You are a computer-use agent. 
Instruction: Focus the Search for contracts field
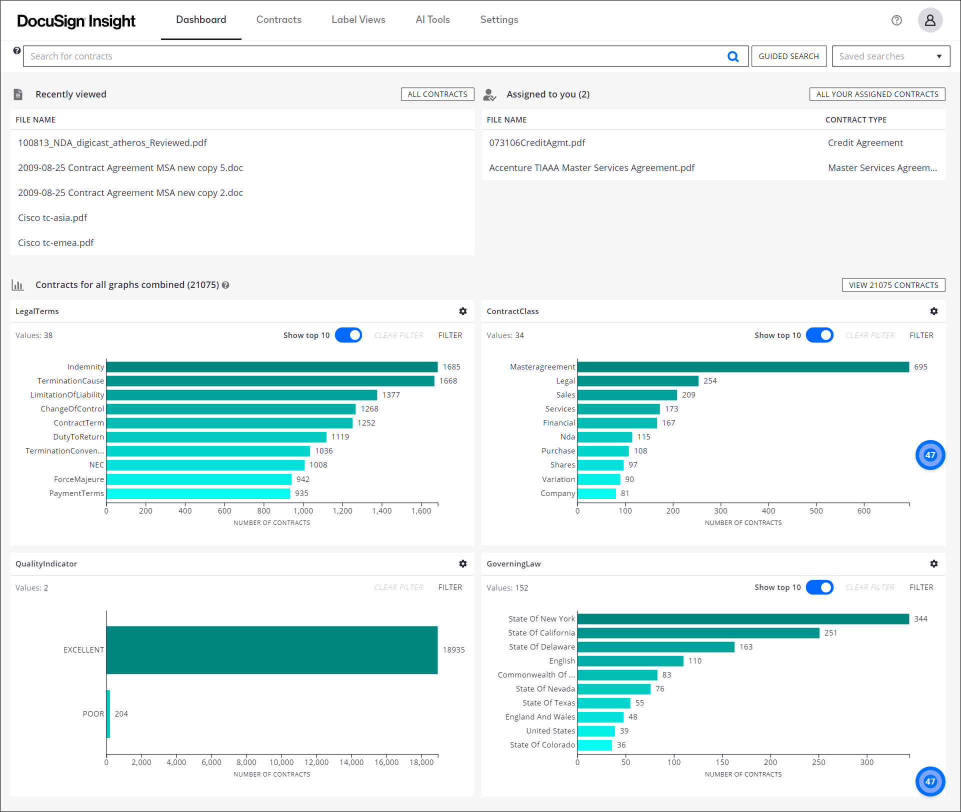(x=385, y=56)
